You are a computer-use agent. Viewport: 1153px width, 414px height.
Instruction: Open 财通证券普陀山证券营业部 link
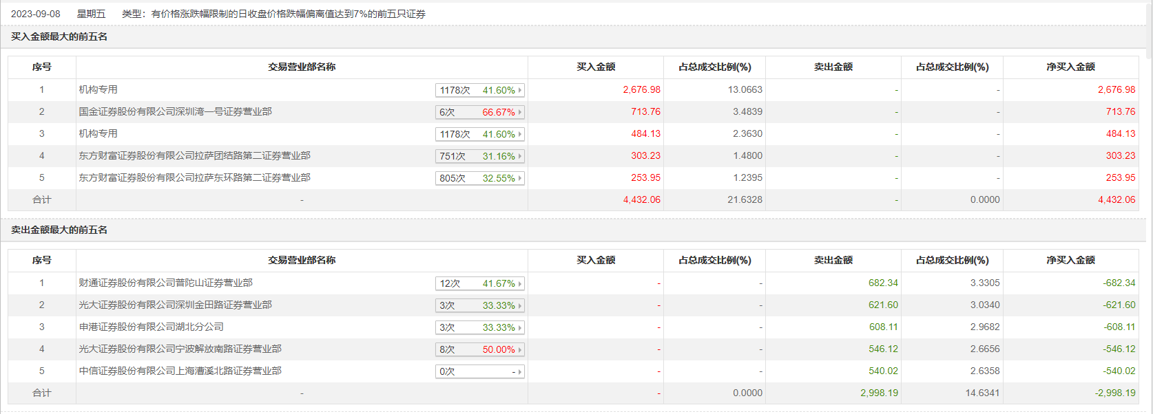(165, 283)
